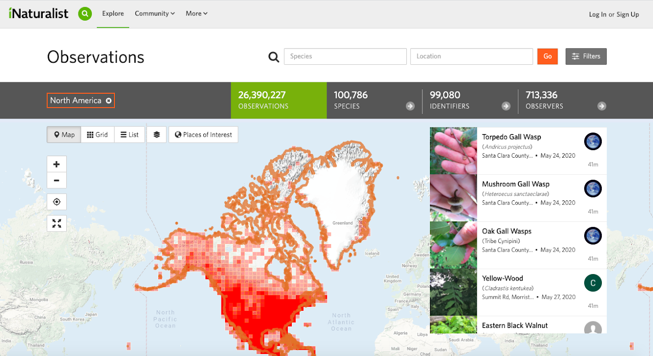The width and height of the screenshot is (653, 356).
Task: Open Eastern Black Walnut observation
Action: [515, 325]
